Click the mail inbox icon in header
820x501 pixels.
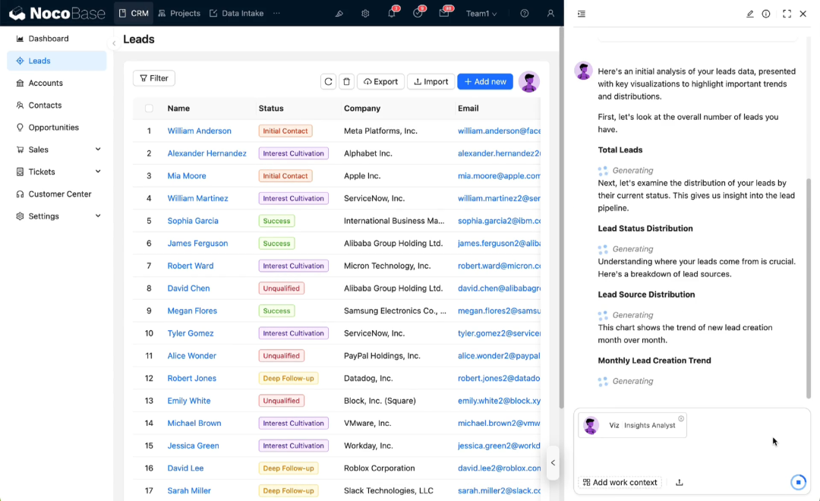pos(444,14)
